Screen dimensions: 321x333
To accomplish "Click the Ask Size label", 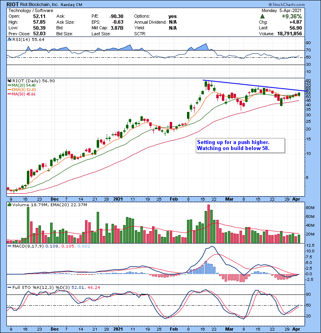I will 65,22.
